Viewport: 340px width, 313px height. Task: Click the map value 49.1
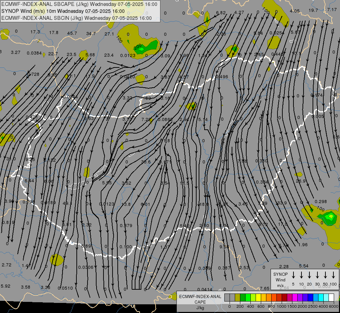67,203
